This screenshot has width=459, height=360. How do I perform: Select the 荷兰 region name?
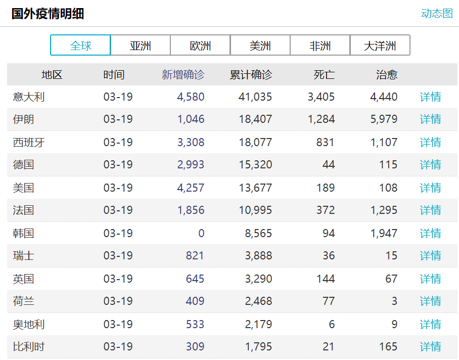(x=23, y=301)
